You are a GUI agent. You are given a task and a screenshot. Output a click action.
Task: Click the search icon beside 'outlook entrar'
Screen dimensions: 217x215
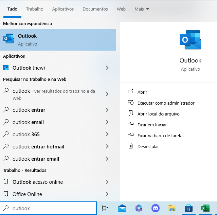[x=6, y=110]
